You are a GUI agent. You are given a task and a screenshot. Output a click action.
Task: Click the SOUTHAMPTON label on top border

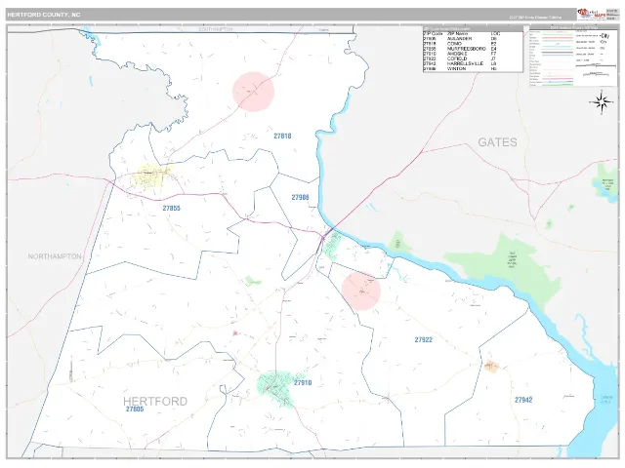coord(216,29)
